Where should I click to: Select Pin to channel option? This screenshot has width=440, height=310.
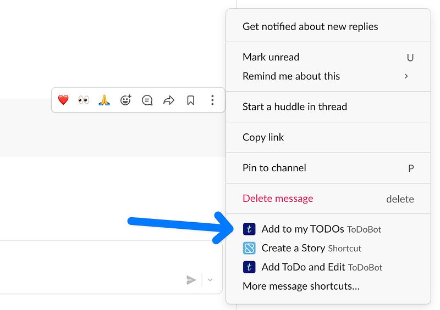pyautogui.click(x=328, y=168)
